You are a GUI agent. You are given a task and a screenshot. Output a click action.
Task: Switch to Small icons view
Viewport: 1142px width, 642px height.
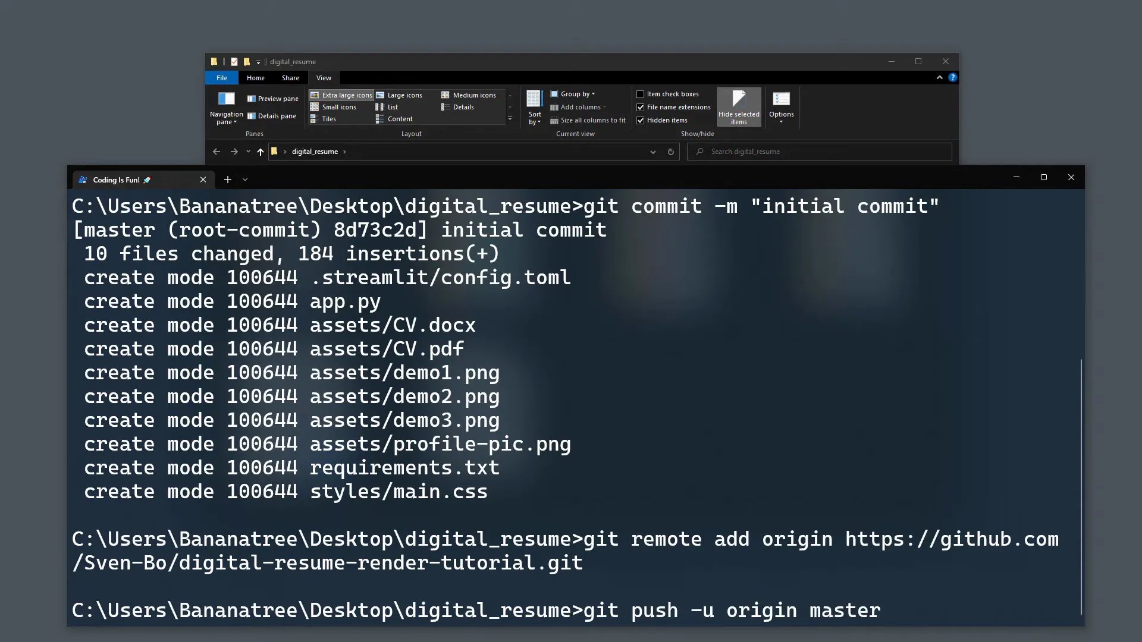click(x=338, y=107)
